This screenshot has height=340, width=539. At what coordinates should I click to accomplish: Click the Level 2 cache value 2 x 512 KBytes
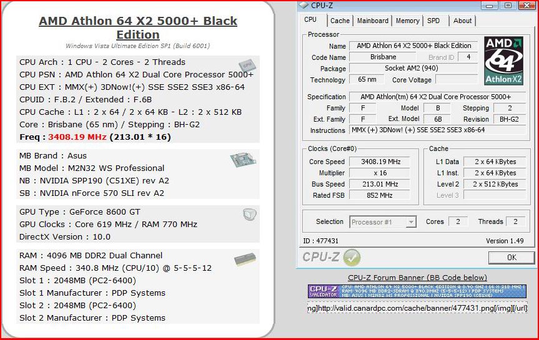tap(495, 184)
